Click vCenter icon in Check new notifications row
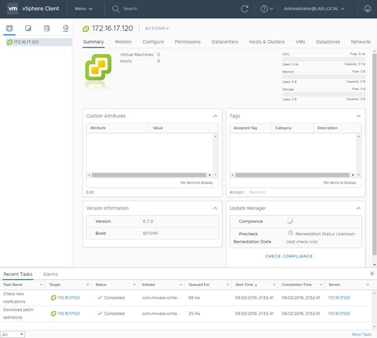377x338 pixels. coord(53,298)
